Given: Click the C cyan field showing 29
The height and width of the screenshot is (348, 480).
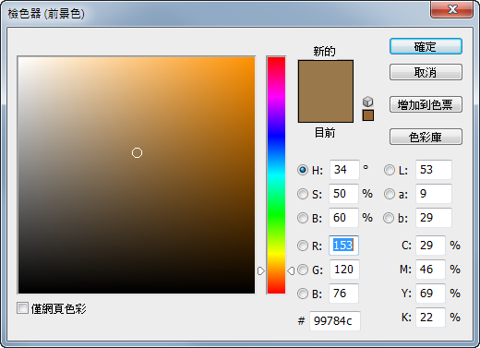Looking at the screenshot, I should click(x=430, y=246).
